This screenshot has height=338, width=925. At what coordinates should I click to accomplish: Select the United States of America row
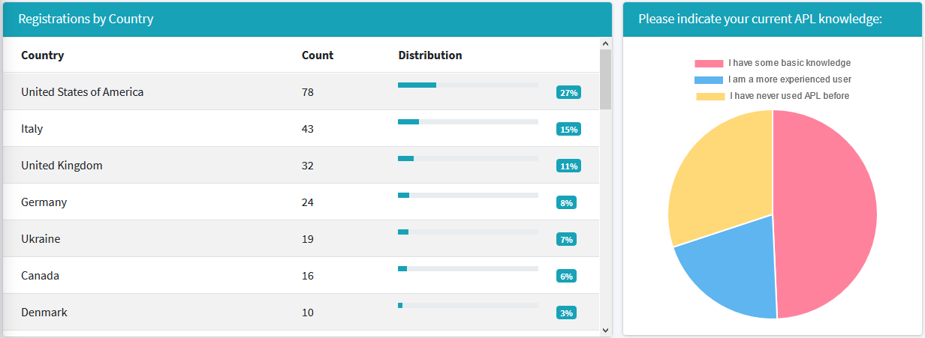pyautogui.click(x=301, y=91)
